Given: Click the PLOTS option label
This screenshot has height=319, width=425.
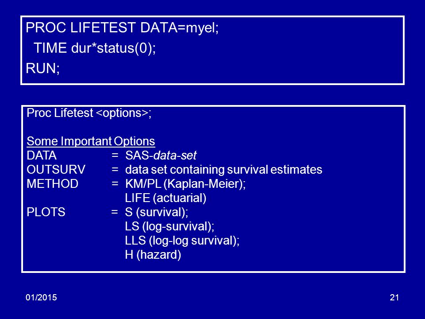Looking at the screenshot, I should (x=46, y=212).
